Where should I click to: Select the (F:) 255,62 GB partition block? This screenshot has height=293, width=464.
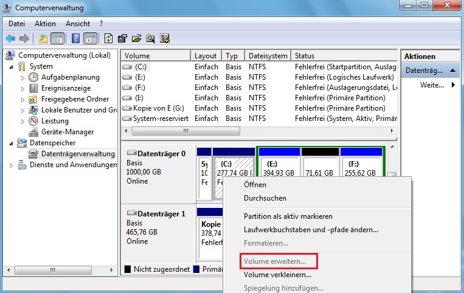361,163
